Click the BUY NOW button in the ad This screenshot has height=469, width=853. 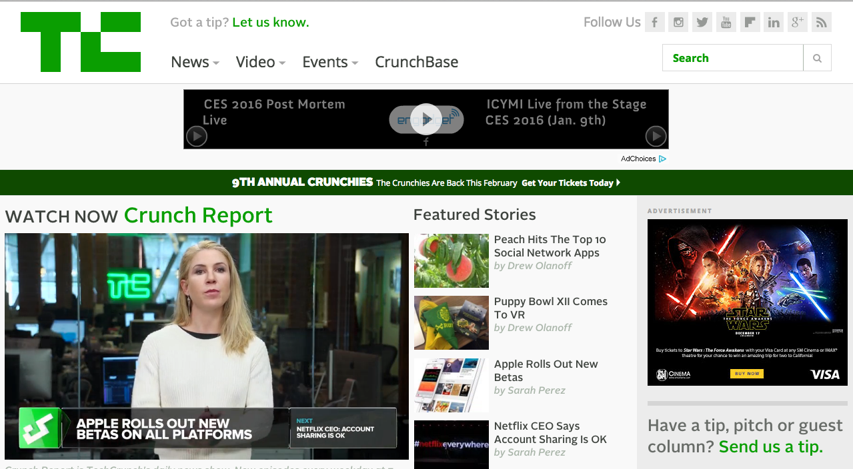(x=747, y=374)
